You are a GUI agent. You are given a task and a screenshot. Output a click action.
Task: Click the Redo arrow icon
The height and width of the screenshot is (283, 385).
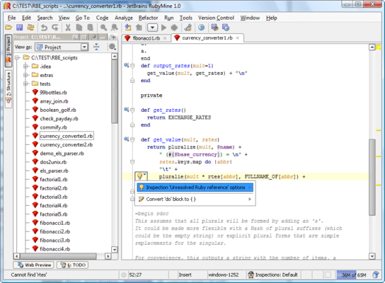(54, 28)
